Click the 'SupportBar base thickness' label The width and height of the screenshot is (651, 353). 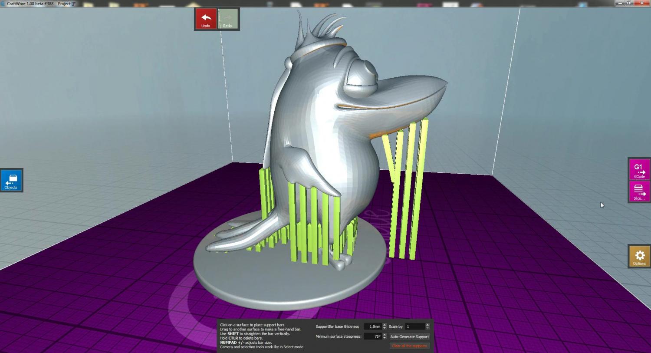[337, 327]
